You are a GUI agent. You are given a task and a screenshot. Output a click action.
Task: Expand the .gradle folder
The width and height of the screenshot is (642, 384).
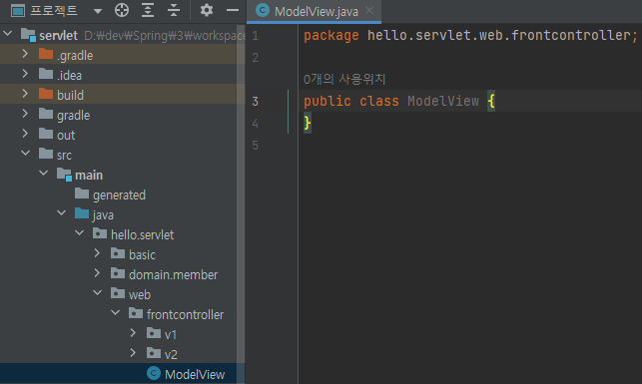pyautogui.click(x=25, y=54)
